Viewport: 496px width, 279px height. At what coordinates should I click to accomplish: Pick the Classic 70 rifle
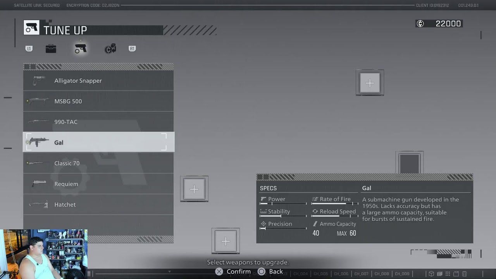tap(98, 163)
